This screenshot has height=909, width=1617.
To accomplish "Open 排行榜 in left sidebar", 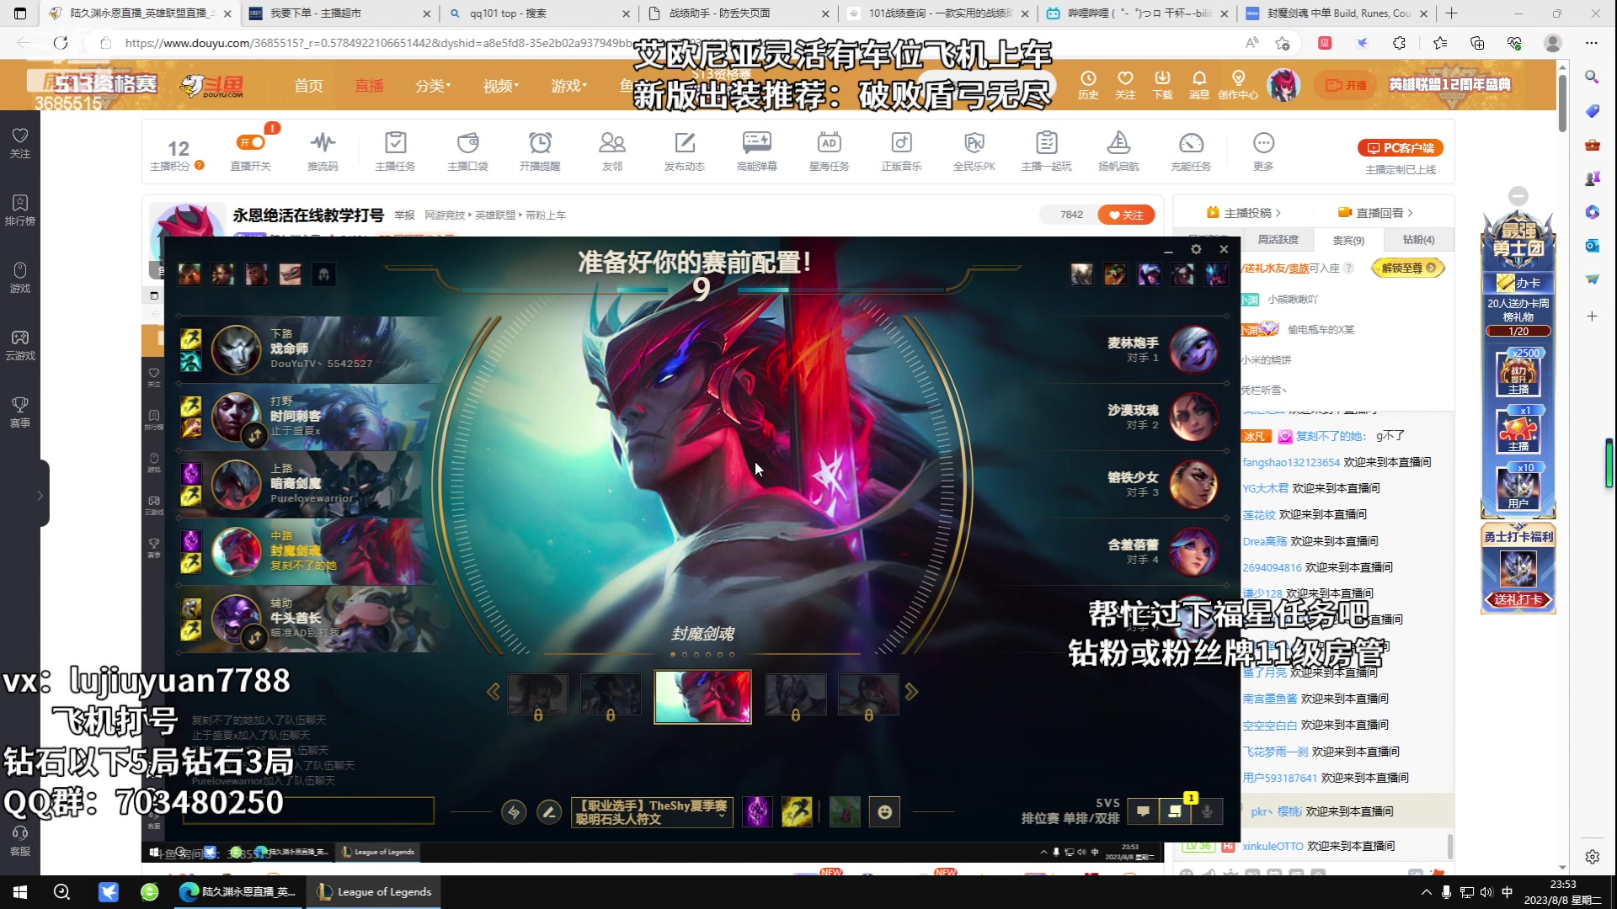I will 20,210.
